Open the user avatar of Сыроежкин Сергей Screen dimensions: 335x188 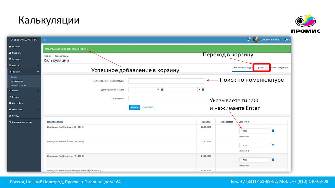coord(256,40)
